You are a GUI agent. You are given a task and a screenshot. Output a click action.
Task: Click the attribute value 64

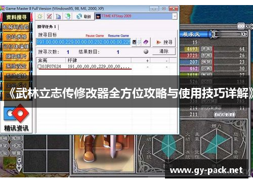click(242, 49)
